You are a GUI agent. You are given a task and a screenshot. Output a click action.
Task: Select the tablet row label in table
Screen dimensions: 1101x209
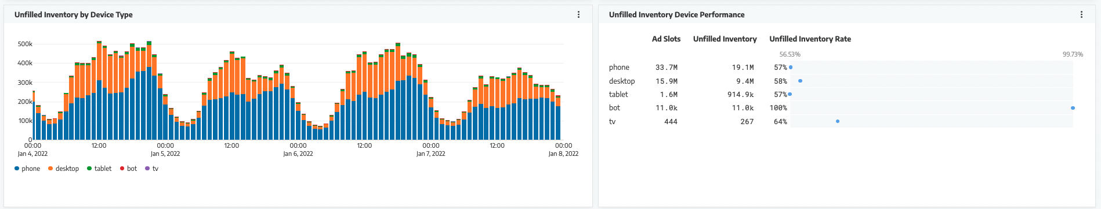(x=618, y=94)
